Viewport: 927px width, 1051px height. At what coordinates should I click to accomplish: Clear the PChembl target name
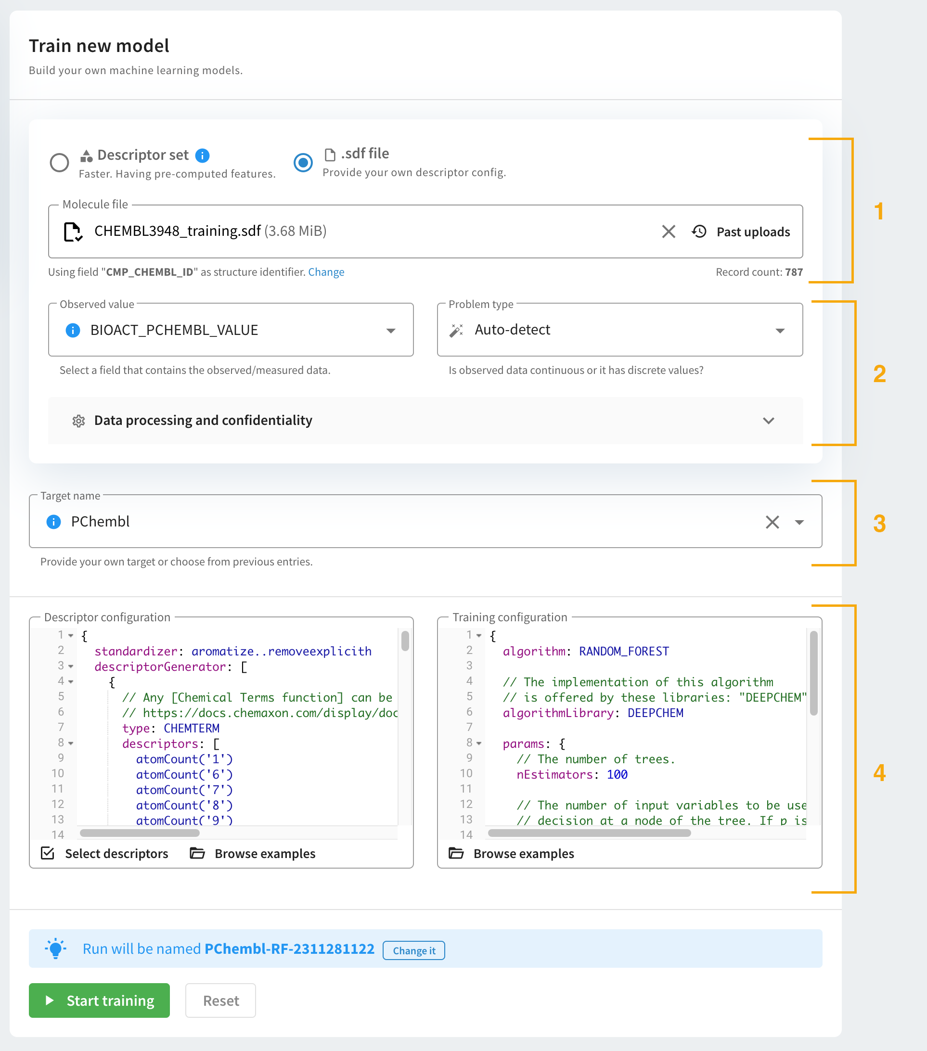772,522
